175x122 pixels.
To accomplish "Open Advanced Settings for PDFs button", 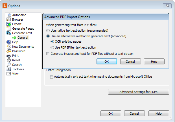I will (x=139, y=92).
